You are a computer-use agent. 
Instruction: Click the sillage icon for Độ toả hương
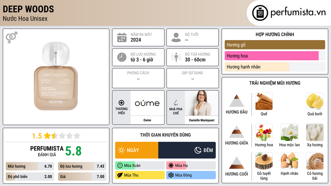pos(176,57)
